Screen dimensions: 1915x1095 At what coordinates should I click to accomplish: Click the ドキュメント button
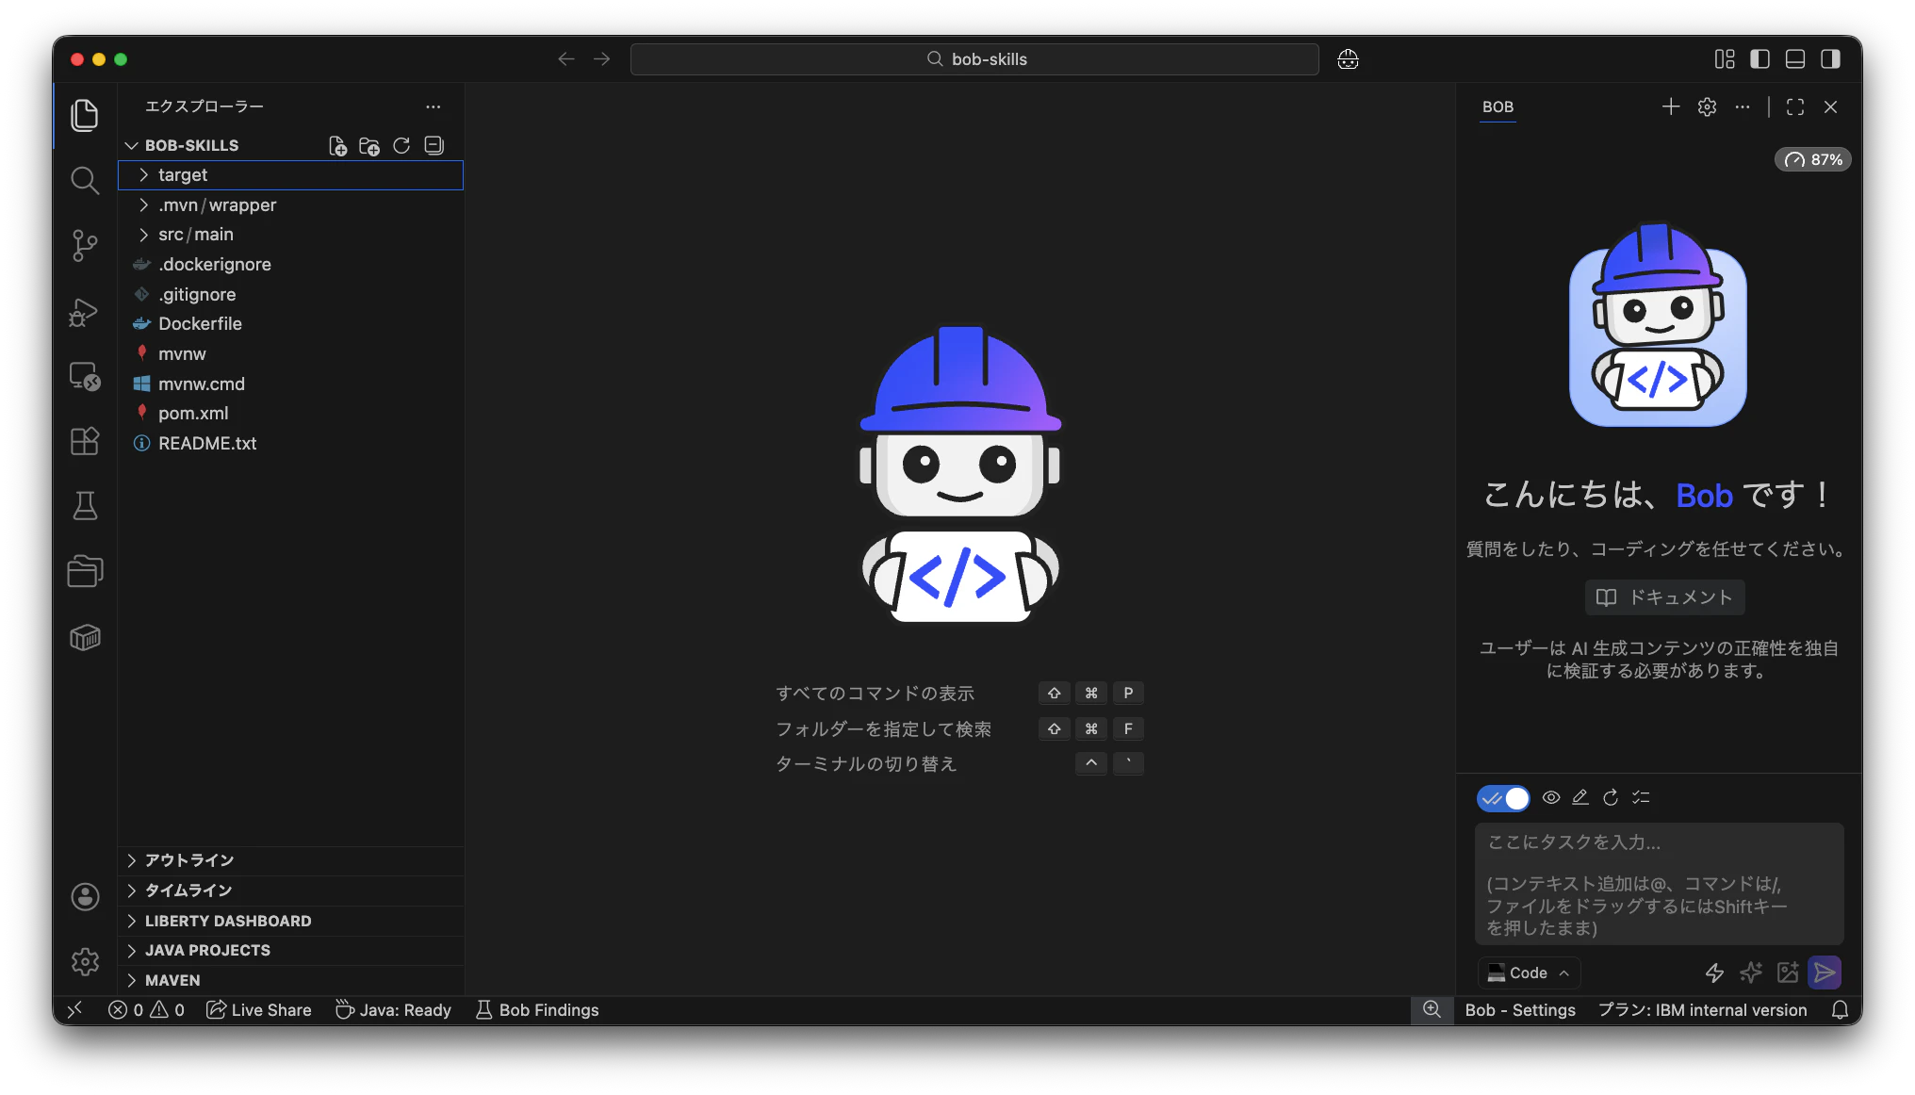(x=1664, y=597)
